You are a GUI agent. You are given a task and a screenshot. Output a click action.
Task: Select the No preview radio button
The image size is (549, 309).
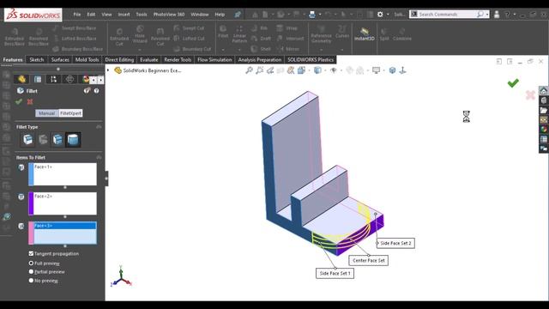click(31, 281)
